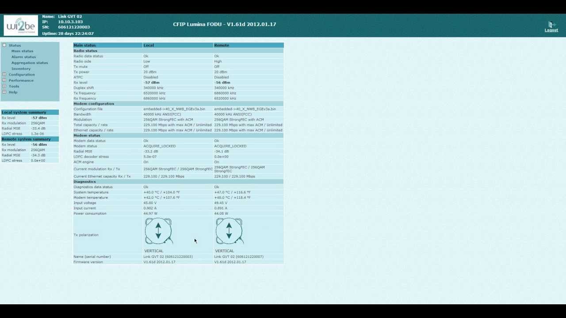
Task: Click Local Modem status ACQUIRE_LOCKED
Action: (159, 146)
